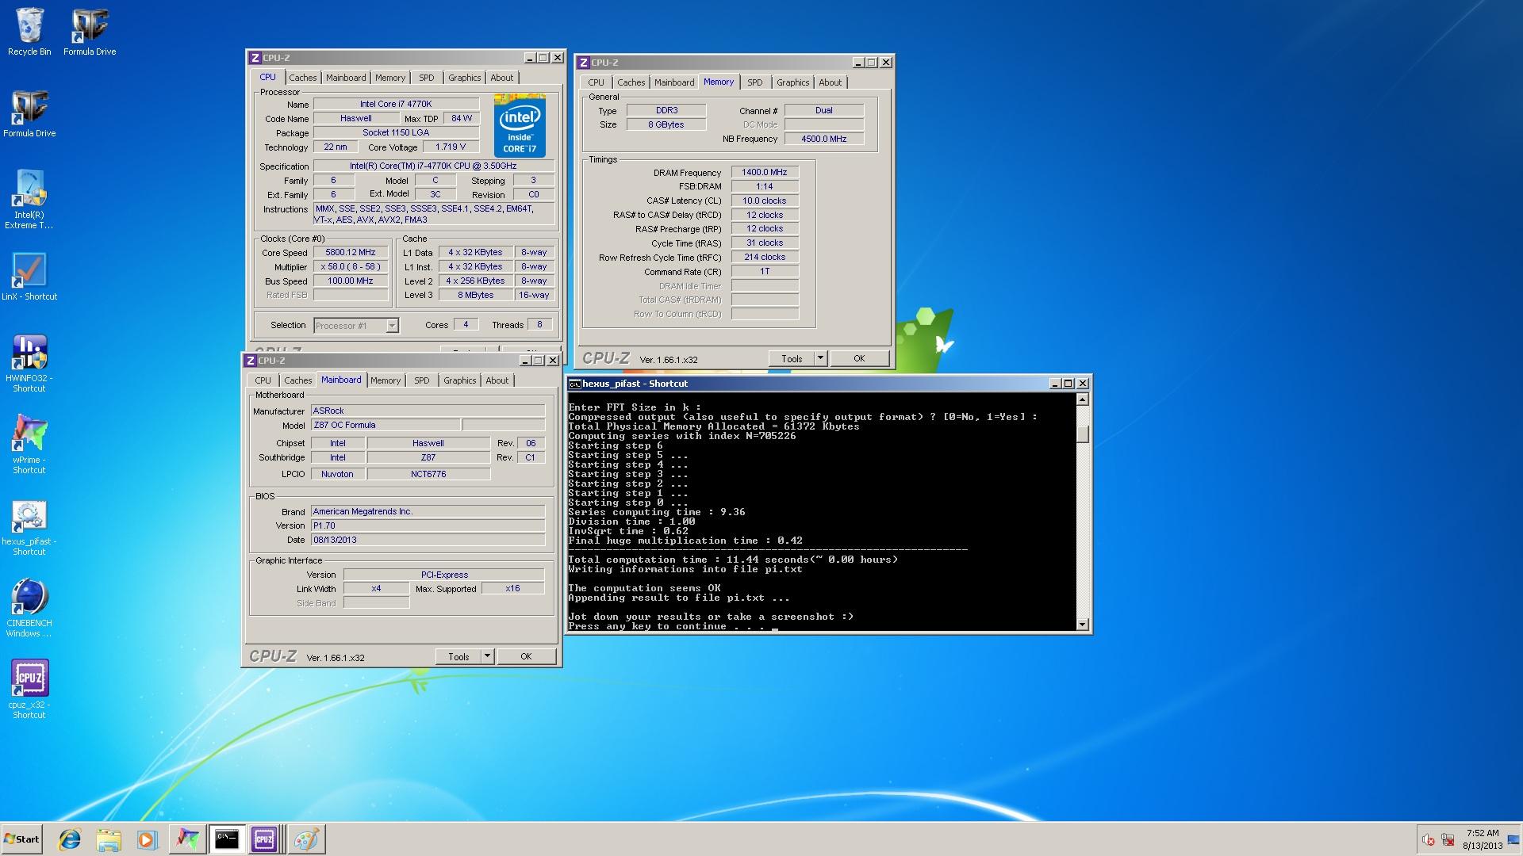
Task: Click the Command Rate 1T value
Action: [x=765, y=271]
